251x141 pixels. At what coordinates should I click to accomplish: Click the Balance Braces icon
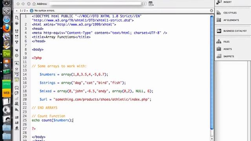tap(16, 56)
